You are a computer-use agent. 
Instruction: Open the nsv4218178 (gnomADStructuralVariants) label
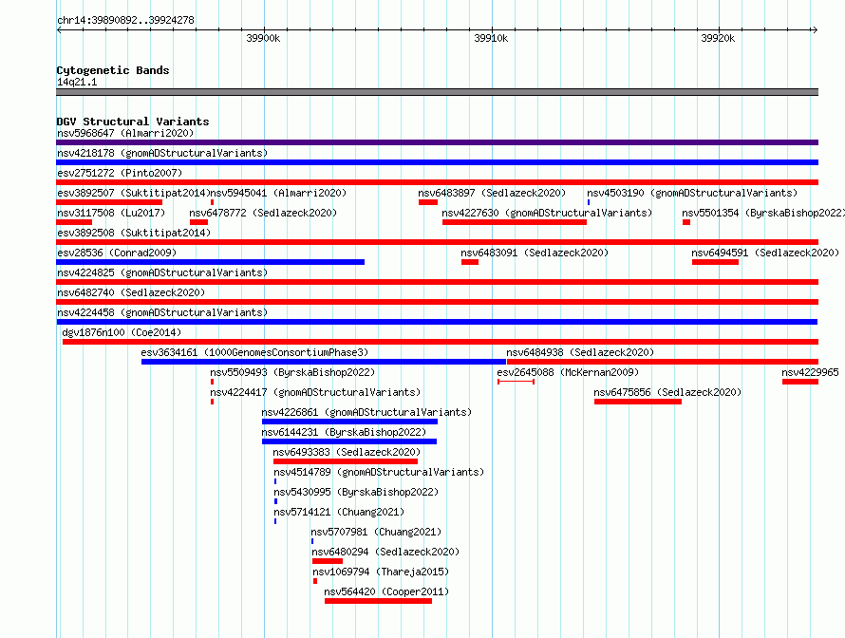click(x=162, y=153)
